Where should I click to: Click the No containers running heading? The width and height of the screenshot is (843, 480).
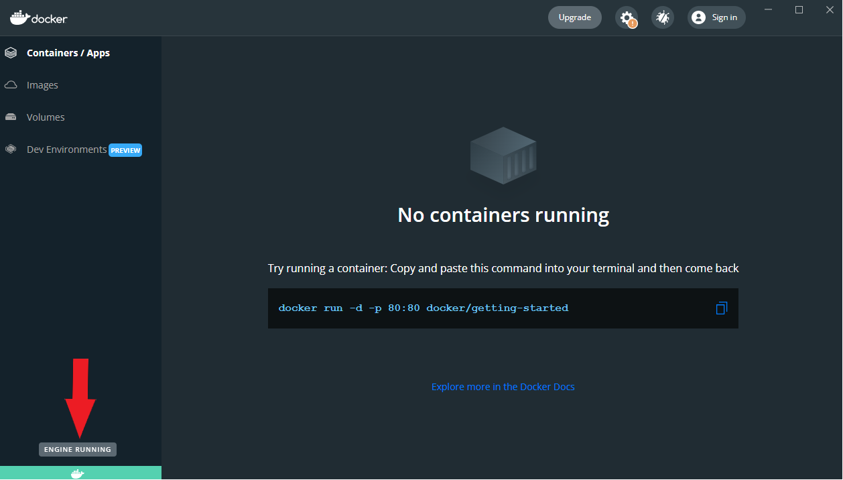[503, 215]
